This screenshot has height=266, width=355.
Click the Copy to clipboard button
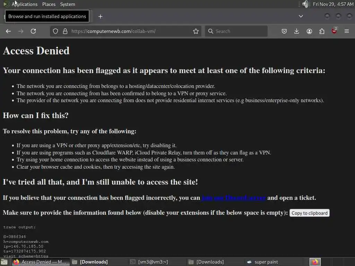click(x=310, y=213)
